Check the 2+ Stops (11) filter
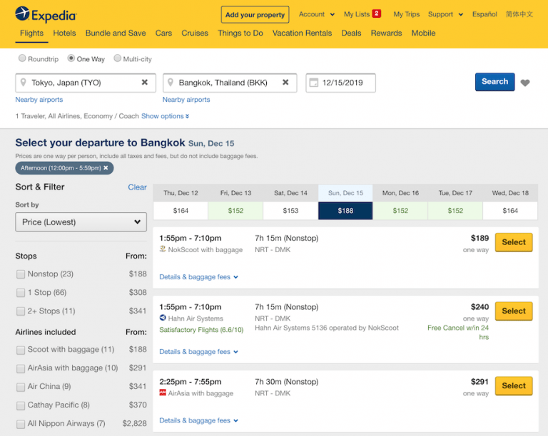This screenshot has height=436, width=548. click(21, 311)
